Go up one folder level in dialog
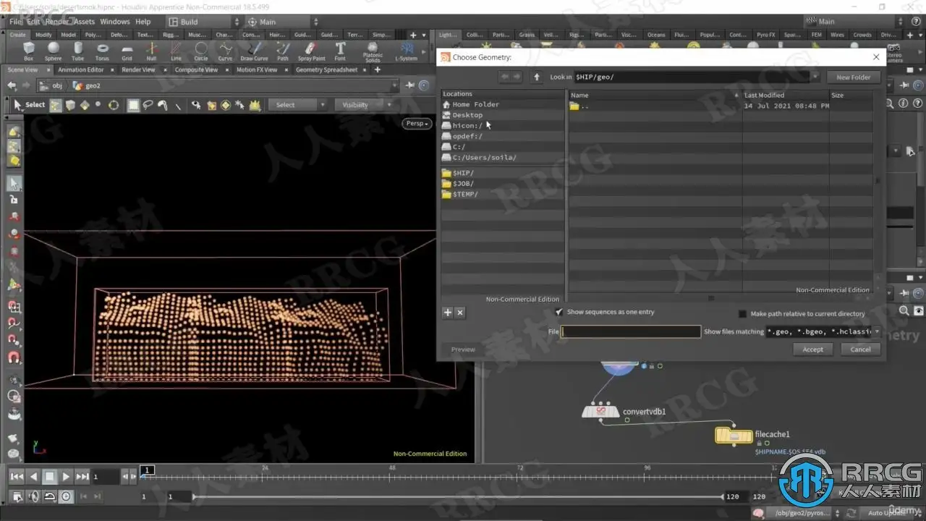 [x=537, y=77]
